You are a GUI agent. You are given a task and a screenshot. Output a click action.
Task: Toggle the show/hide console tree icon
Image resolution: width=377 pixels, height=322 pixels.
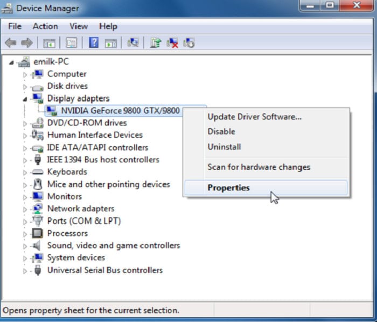coord(49,43)
